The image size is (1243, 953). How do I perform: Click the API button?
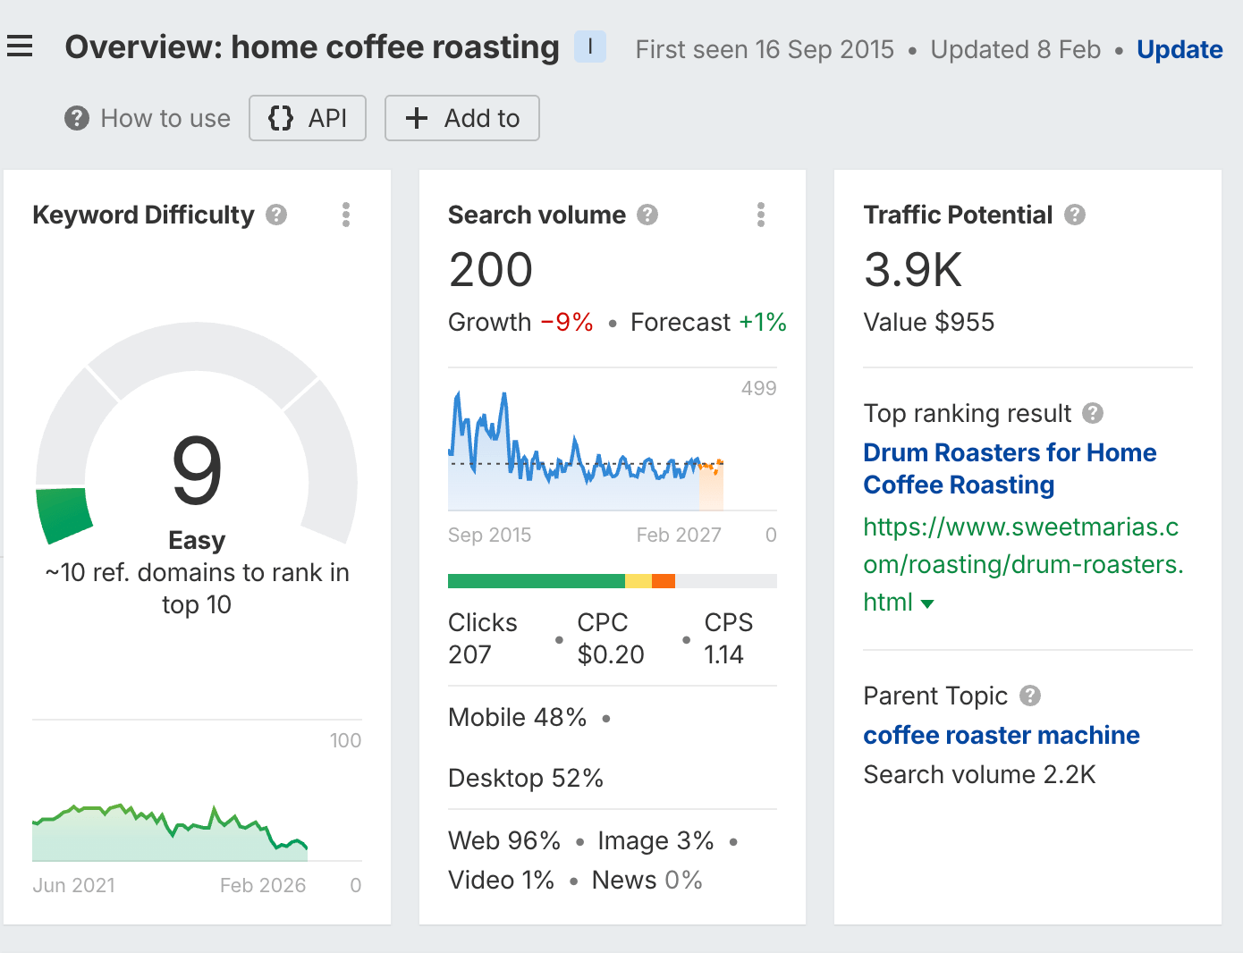point(308,118)
